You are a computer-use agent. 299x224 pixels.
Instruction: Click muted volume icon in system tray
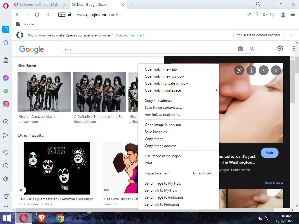tap(260, 218)
